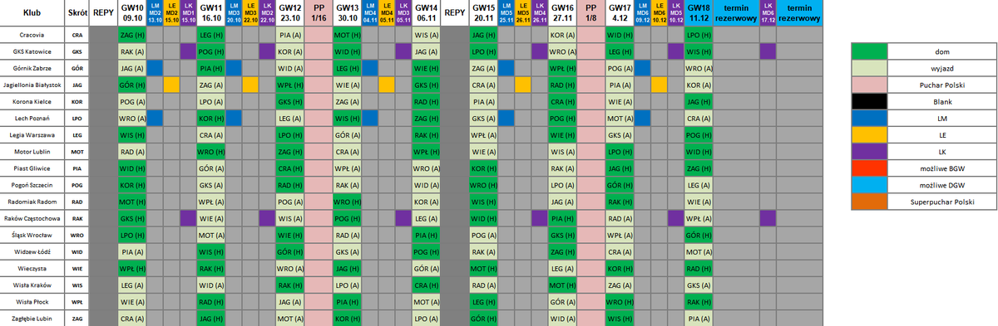
Task: Click Lech Poznań's GW10 'WRO (A)' fixture cell
Action: point(131,117)
